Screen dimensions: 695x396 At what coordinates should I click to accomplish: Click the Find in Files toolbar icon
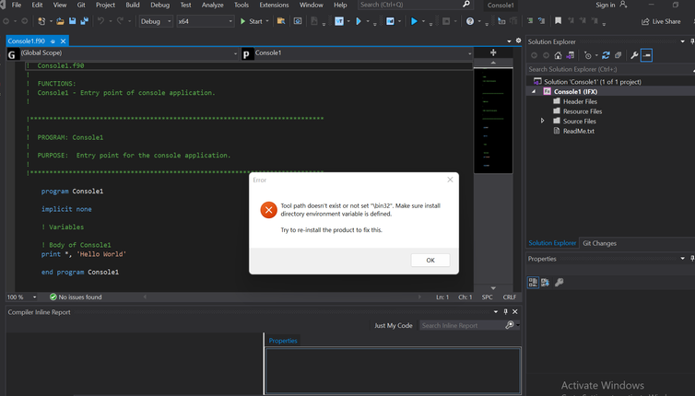pos(281,21)
